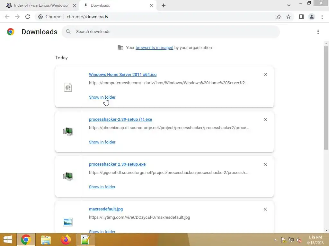This screenshot has height=246, width=329.
Task: Click the Chrome site info icon in address bar
Action: tap(40, 17)
